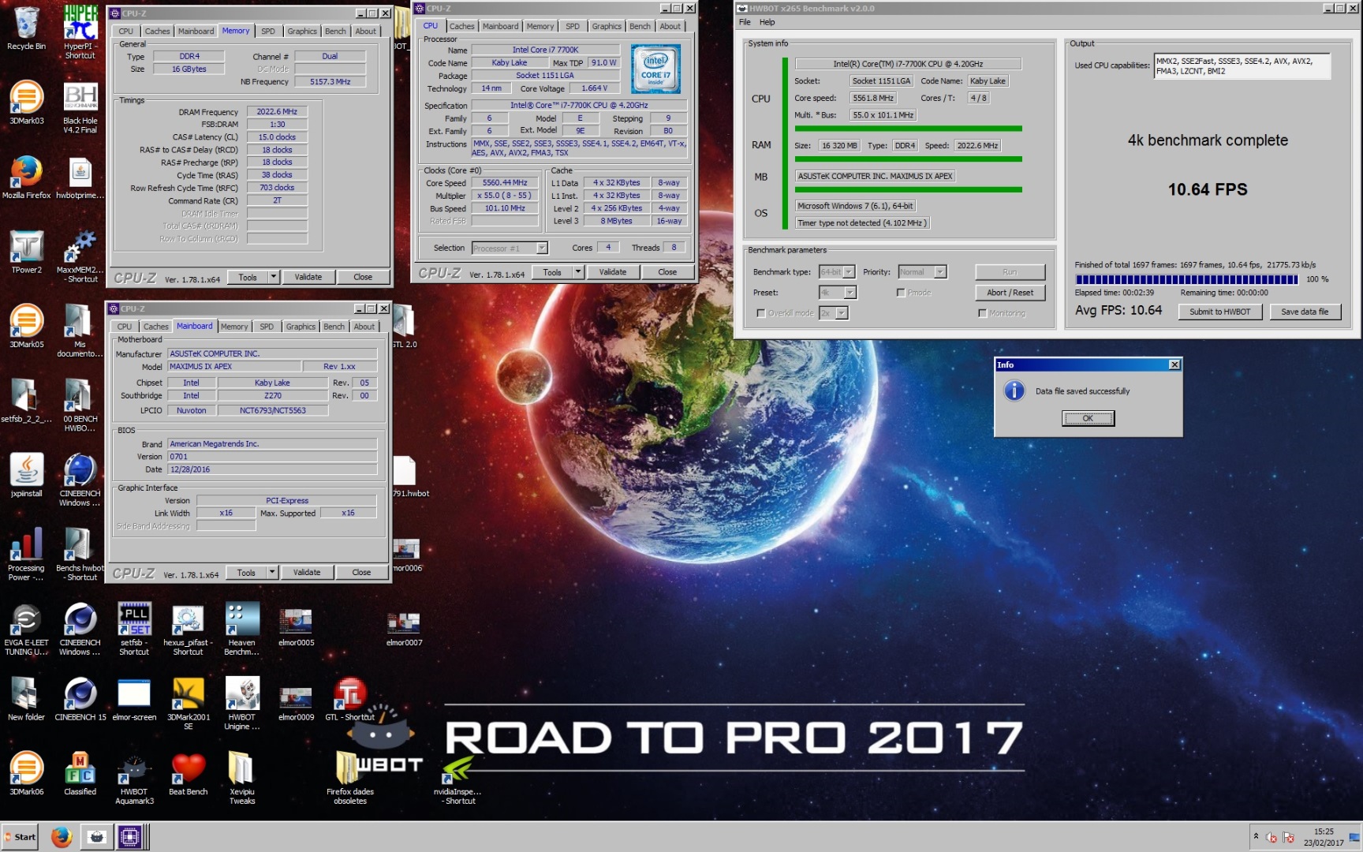Screen dimensions: 1363x852
Task: Show hidden system tray icons
Action: pos(1256,836)
